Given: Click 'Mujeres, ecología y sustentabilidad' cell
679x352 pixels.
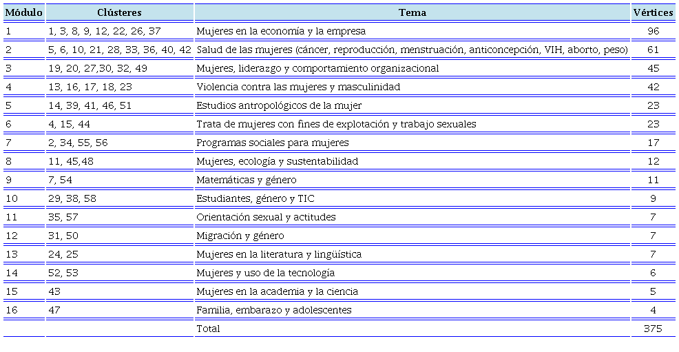Looking at the screenshot, I should point(278,161).
